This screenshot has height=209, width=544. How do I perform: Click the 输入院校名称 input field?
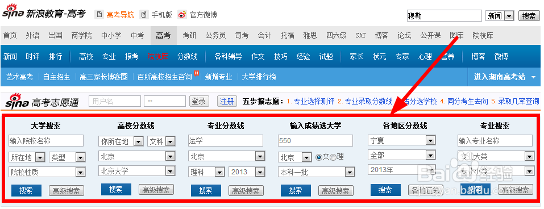[x=46, y=141]
